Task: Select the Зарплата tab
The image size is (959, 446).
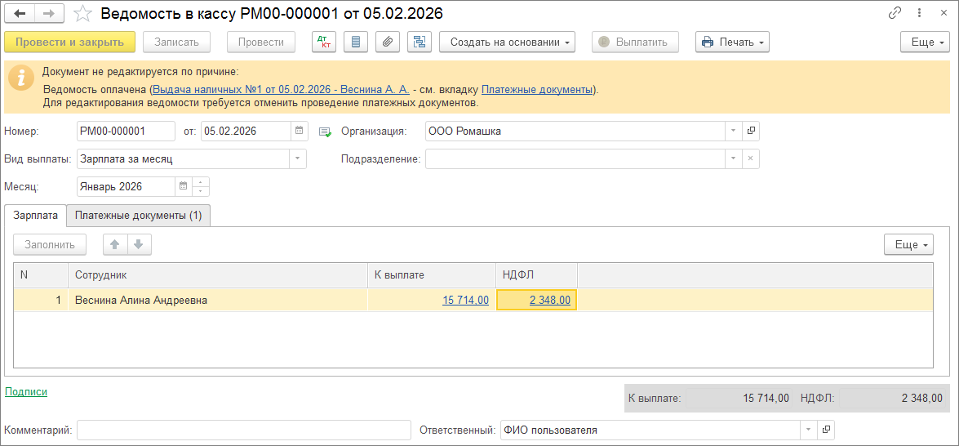Action: tap(36, 215)
